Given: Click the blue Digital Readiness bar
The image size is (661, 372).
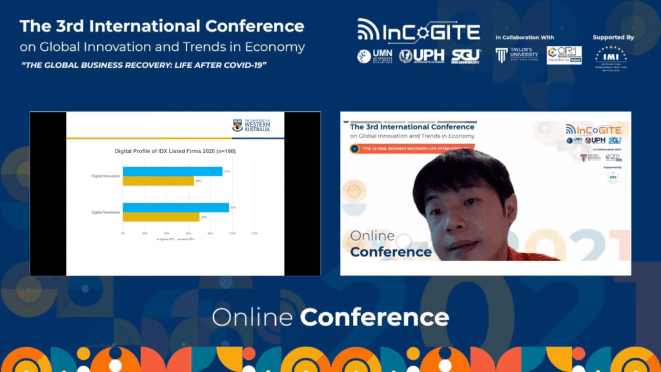Looking at the screenshot, I should click(x=176, y=208).
